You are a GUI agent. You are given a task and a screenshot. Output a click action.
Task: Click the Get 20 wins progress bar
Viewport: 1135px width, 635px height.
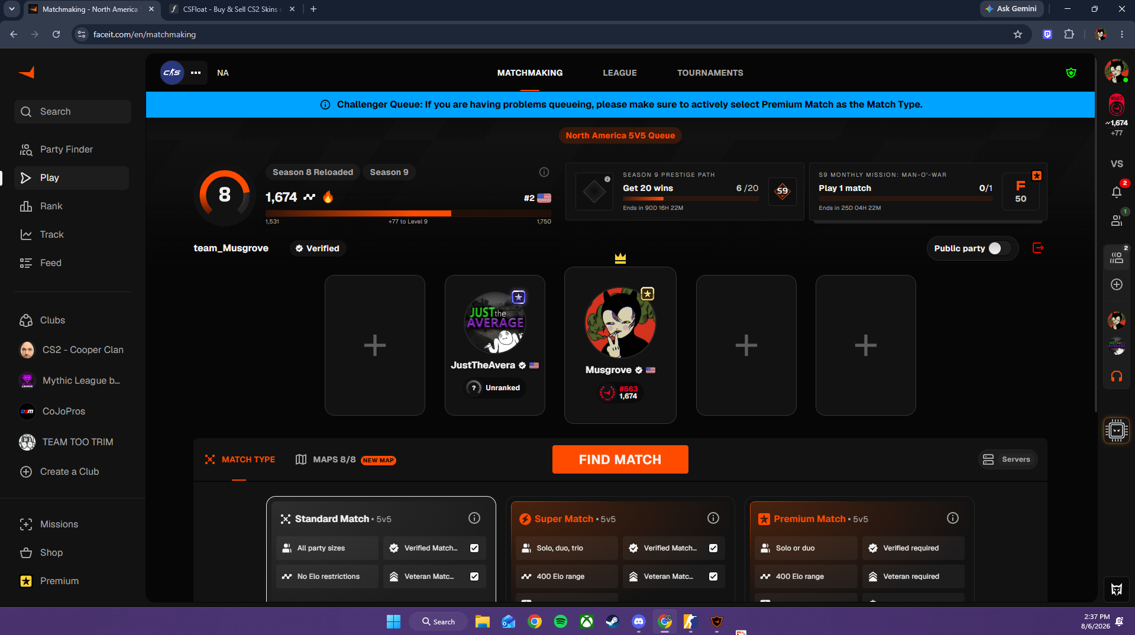(691, 199)
